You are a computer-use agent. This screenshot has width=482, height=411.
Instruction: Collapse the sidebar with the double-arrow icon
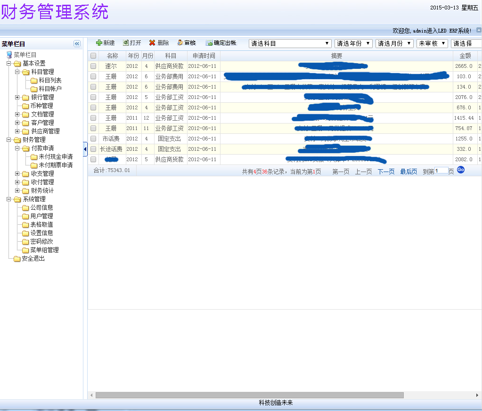coord(77,44)
